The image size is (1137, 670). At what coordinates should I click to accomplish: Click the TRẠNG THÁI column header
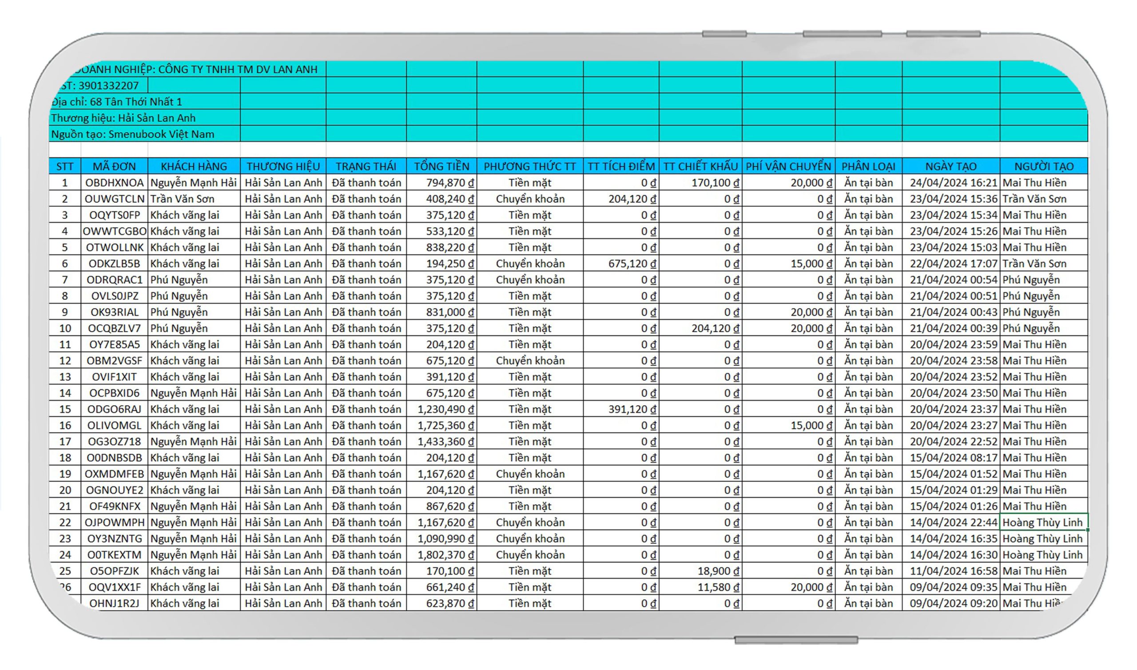[x=366, y=166]
